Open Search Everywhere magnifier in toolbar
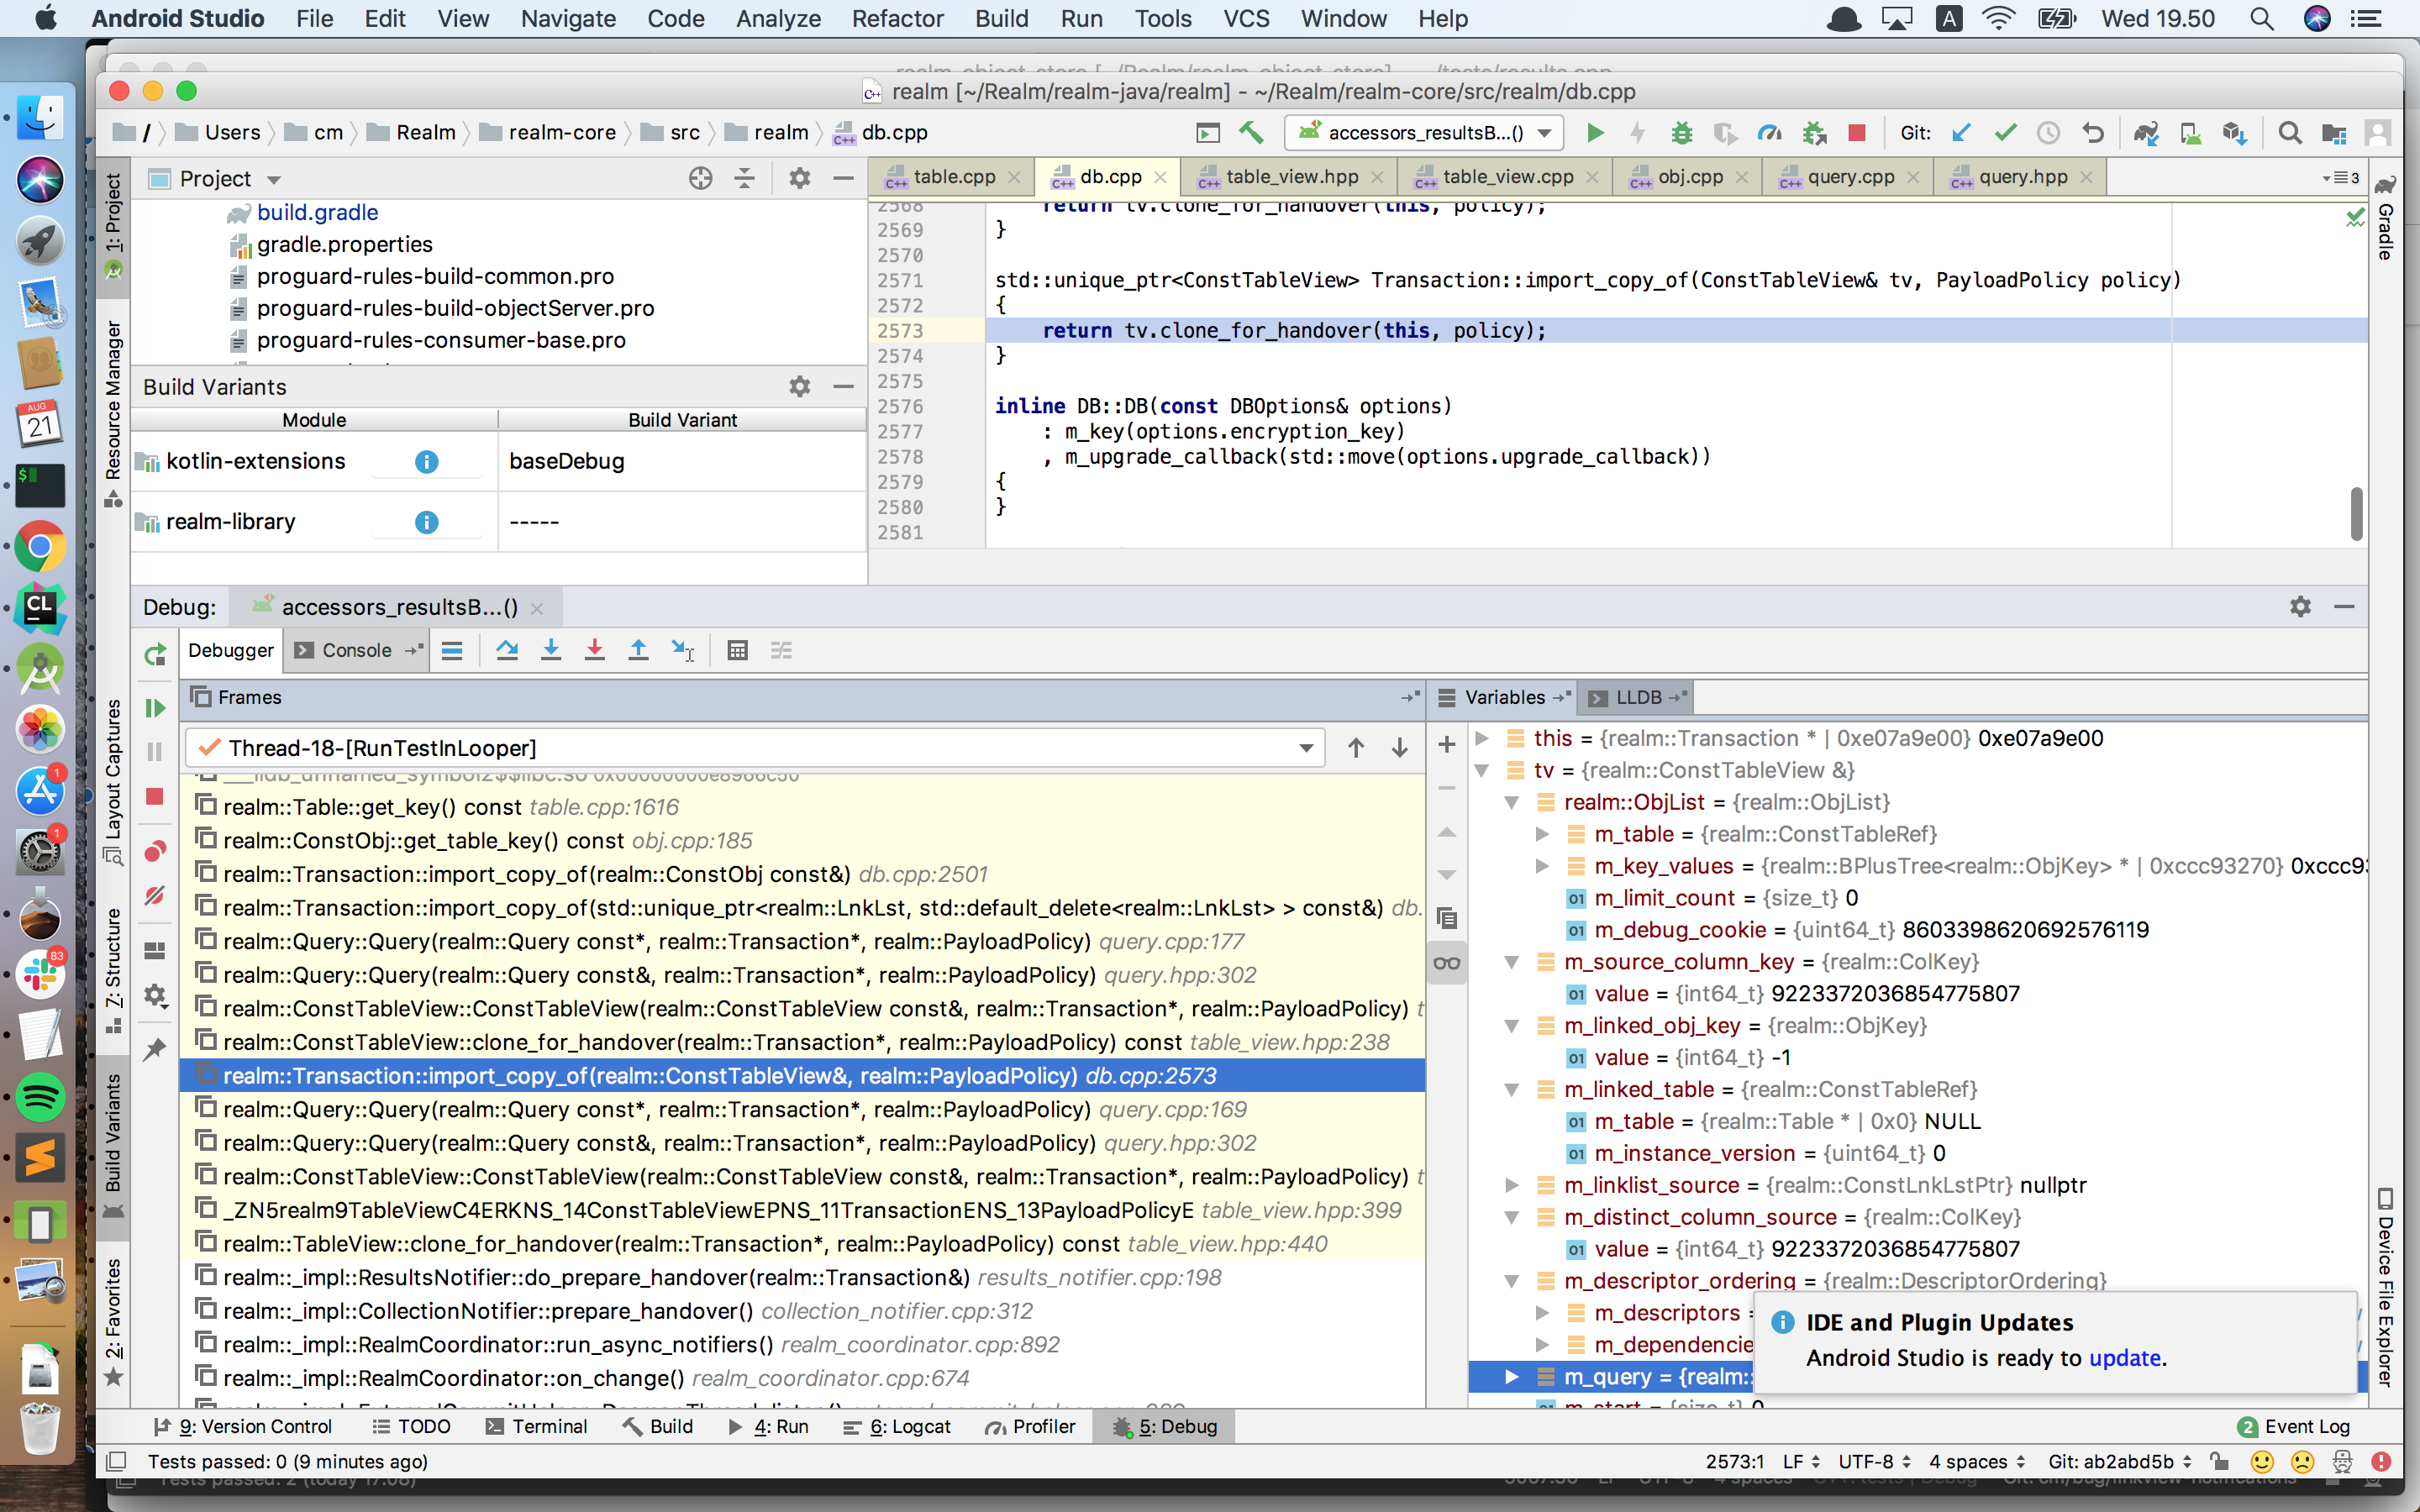 (2289, 133)
